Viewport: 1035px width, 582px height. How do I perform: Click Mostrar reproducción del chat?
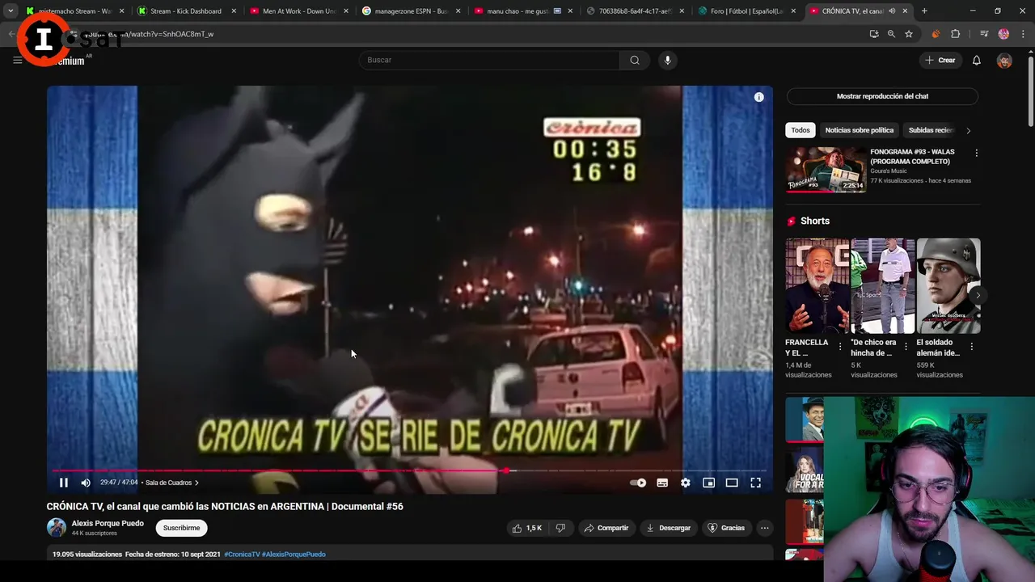(882, 96)
